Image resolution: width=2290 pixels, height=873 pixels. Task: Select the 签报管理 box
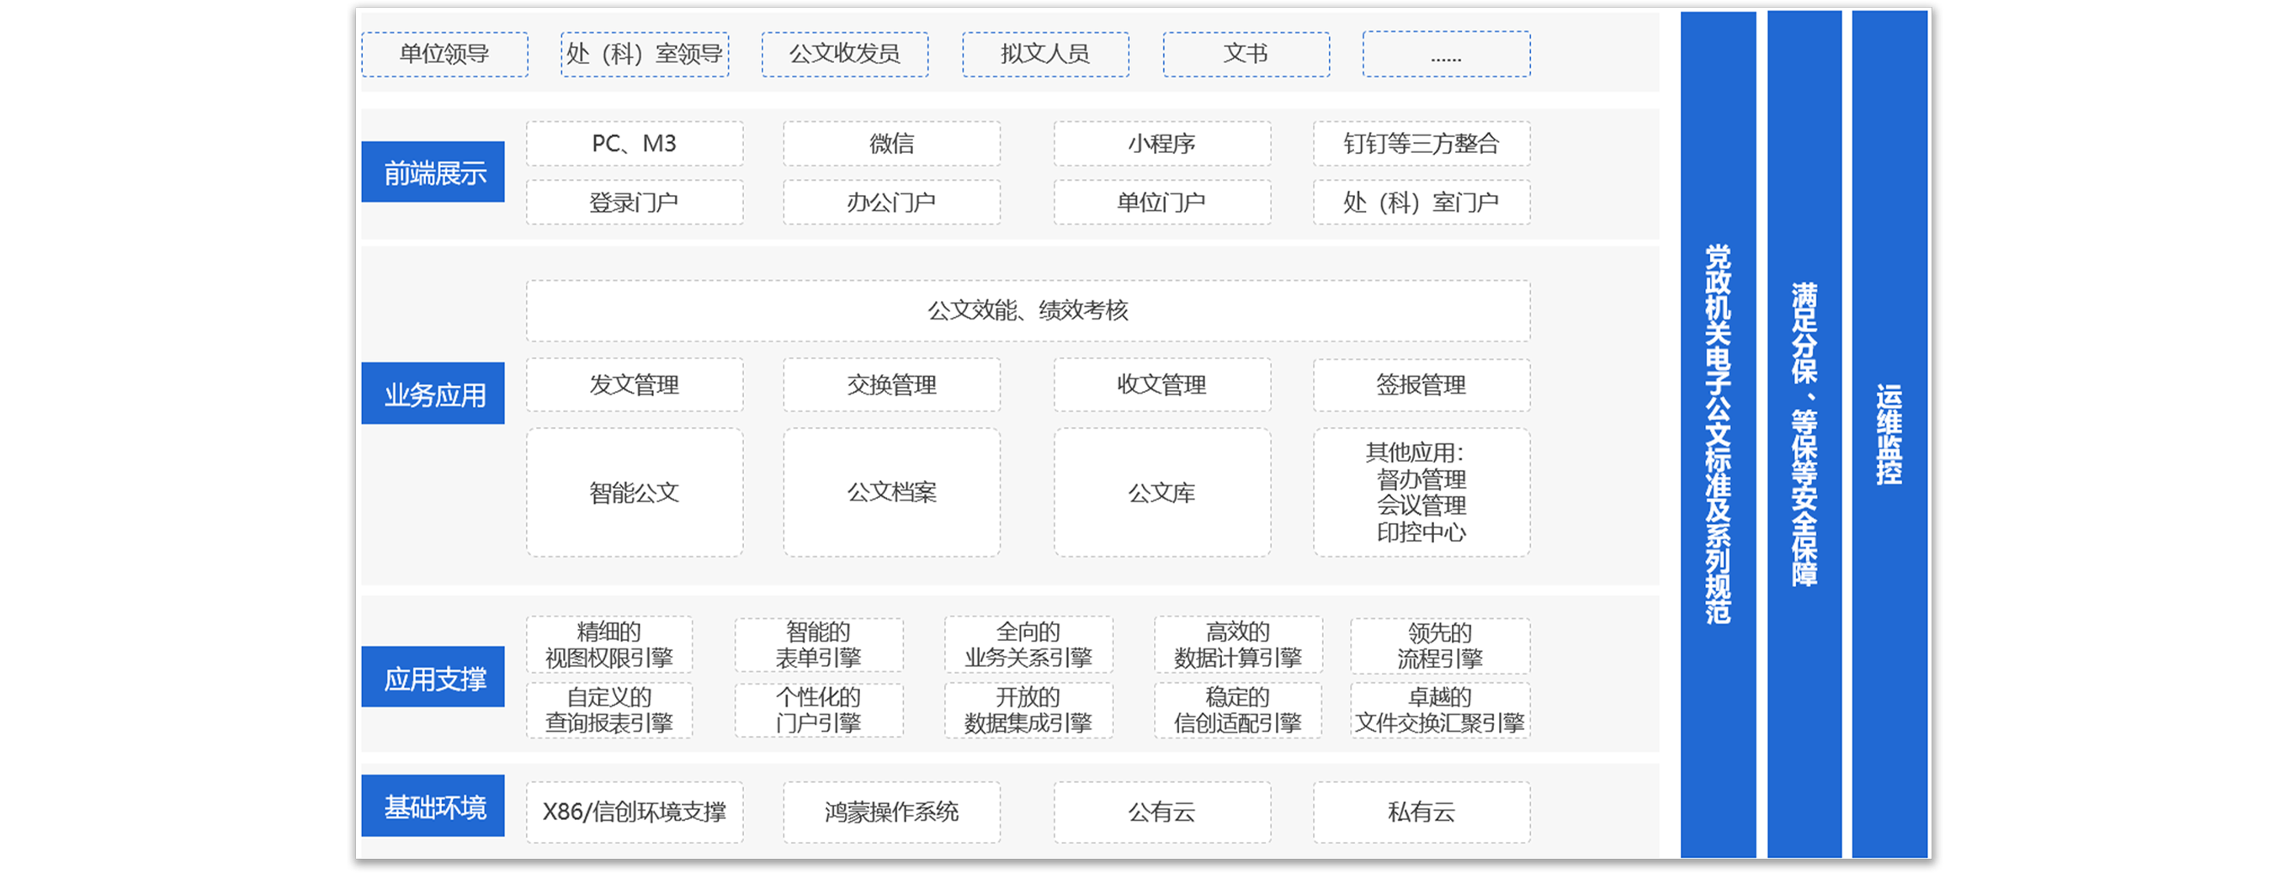(1421, 384)
